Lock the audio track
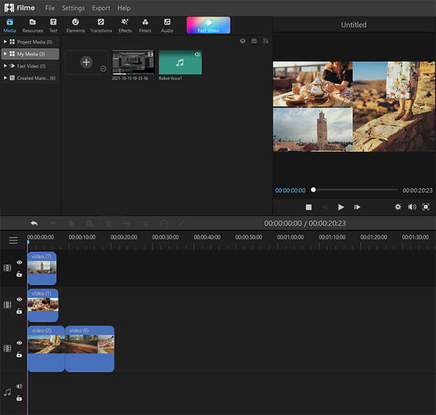 (19, 398)
